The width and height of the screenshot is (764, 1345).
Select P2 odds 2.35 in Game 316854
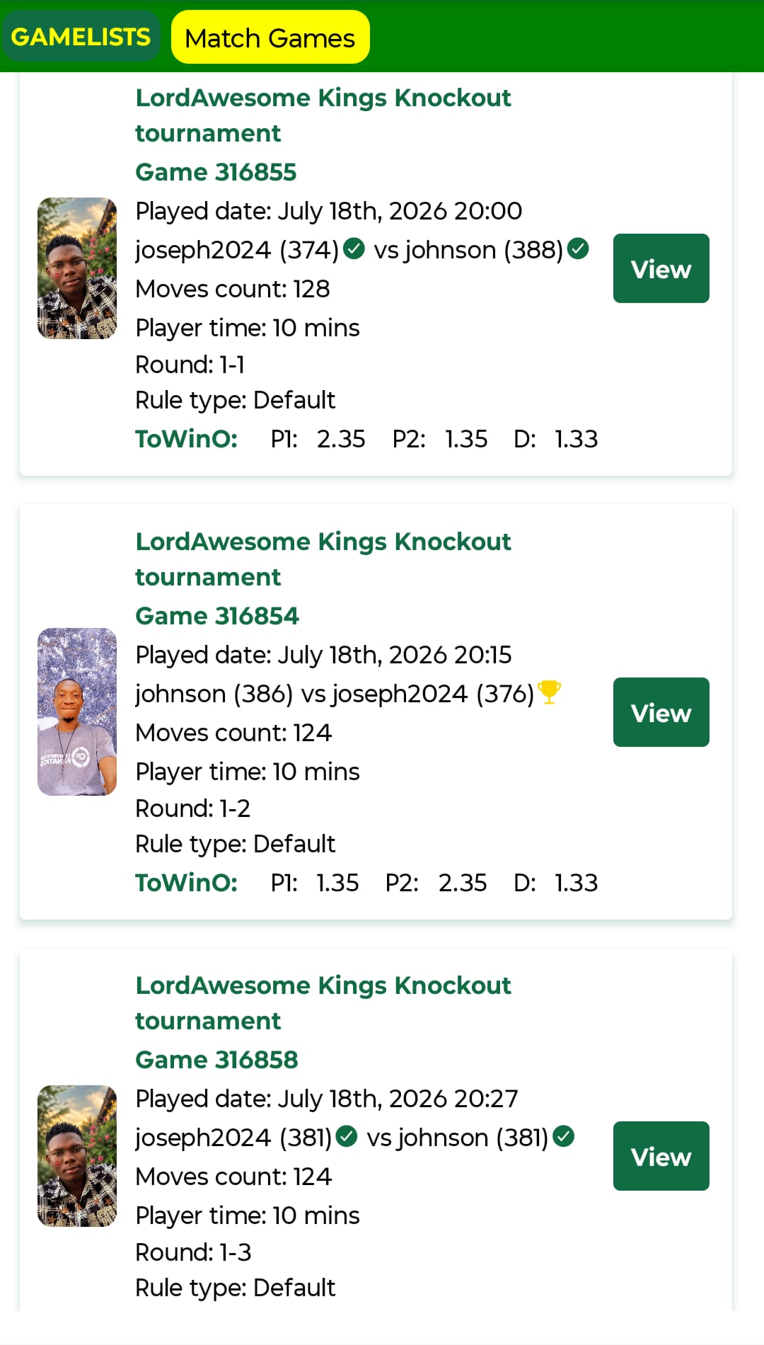[463, 883]
